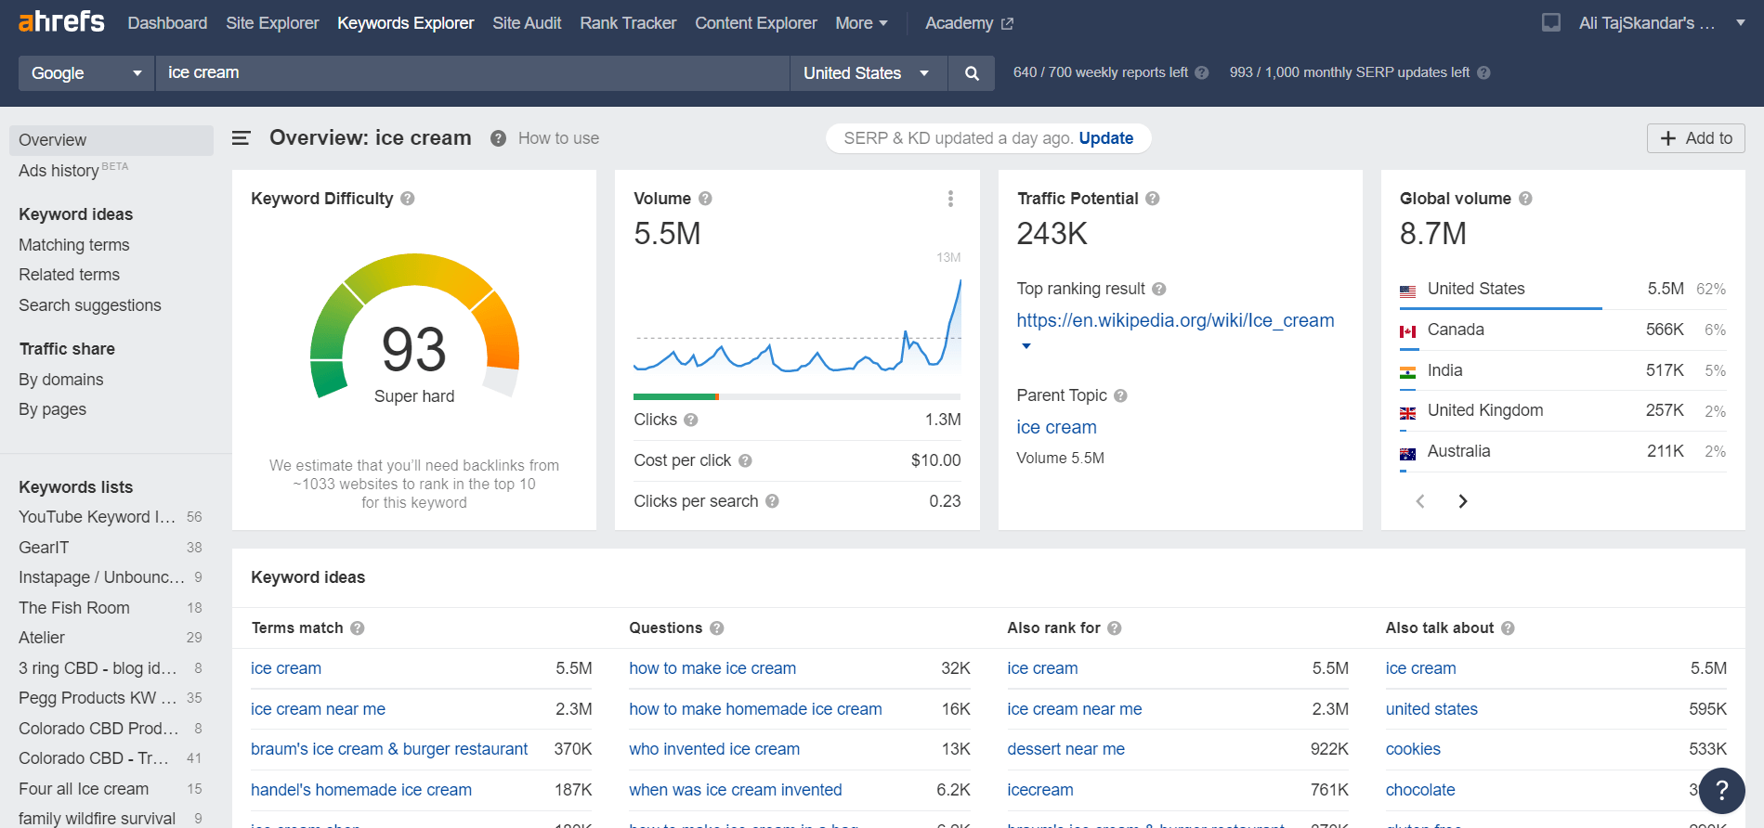The image size is (1764, 828).
Task: Click Traffic Potential help icon
Action: pyautogui.click(x=1153, y=199)
